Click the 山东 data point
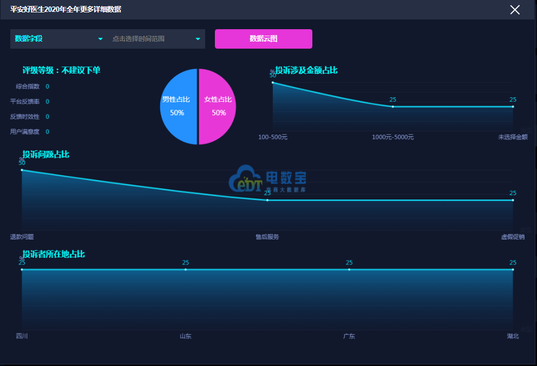Screen dimensions: 537x366 tap(186, 270)
